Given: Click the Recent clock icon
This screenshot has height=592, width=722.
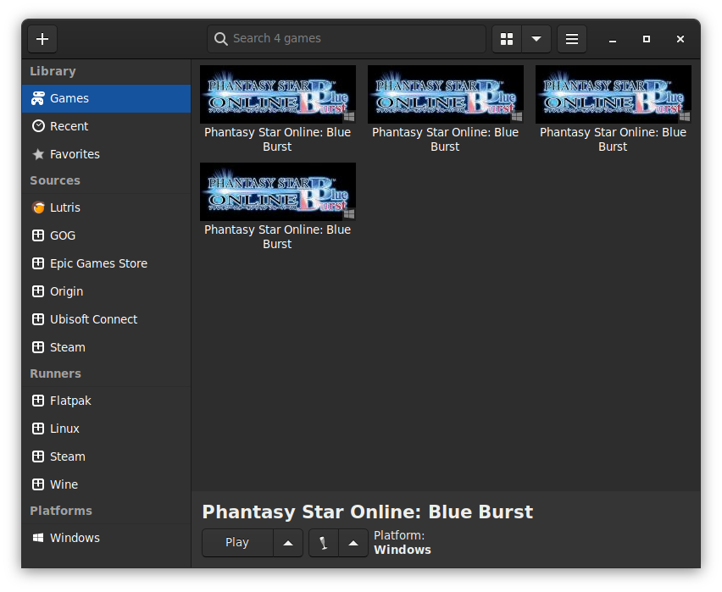Looking at the screenshot, I should click(38, 126).
